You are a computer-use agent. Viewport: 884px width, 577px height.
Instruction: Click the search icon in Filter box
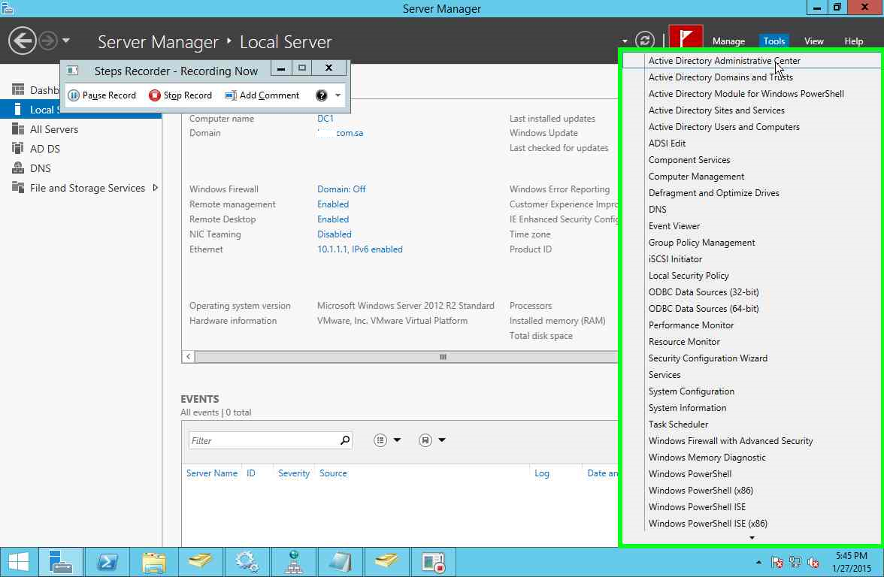coord(345,440)
